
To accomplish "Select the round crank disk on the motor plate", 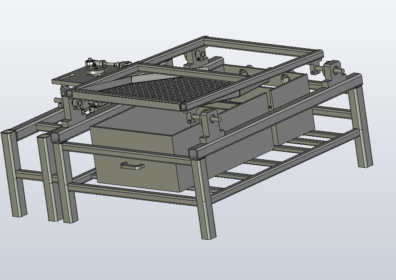I will click(95, 71).
